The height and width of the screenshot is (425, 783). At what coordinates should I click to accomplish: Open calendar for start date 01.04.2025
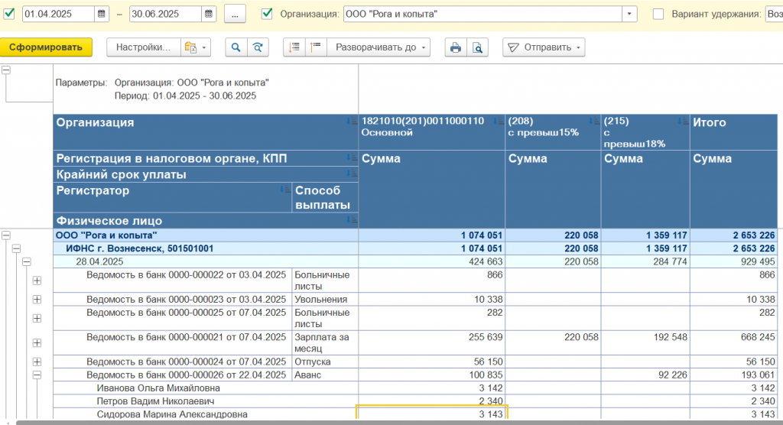click(102, 14)
